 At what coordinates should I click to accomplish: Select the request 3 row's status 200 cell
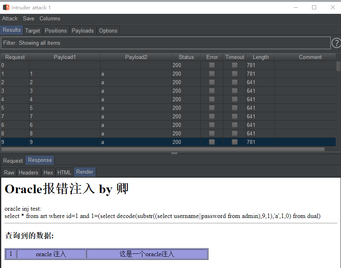[x=186, y=91]
